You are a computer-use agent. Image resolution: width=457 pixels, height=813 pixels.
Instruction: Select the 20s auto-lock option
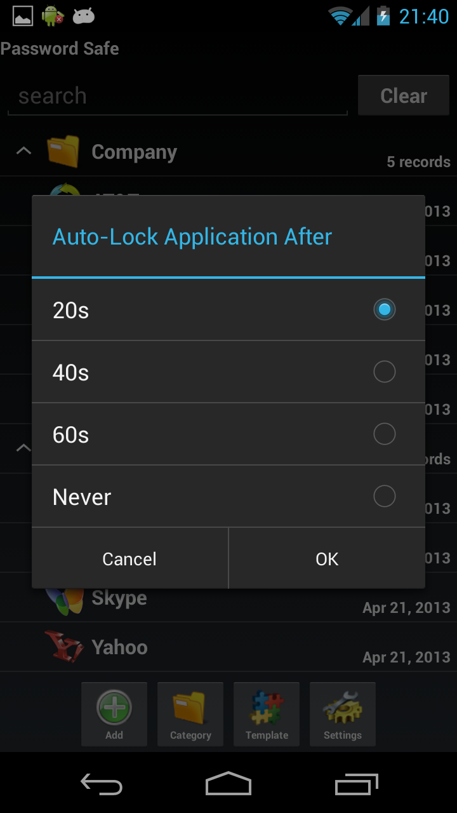(x=228, y=309)
